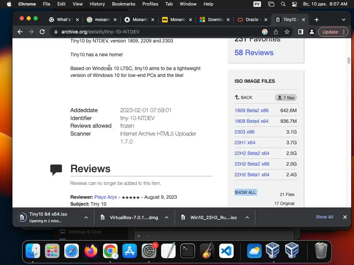Screen dimensions: 354x265
Task: Launch GarageBand from the Dock
Action: tap(207, 251)
